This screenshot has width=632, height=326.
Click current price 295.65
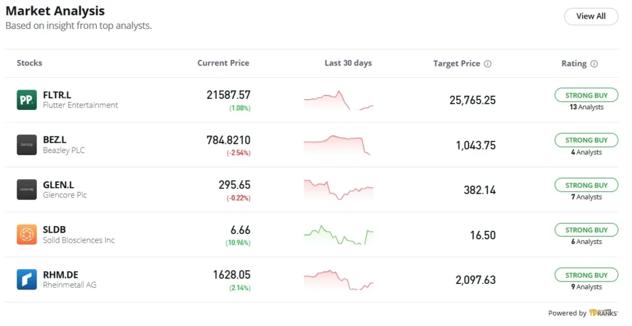coord(235,185)
